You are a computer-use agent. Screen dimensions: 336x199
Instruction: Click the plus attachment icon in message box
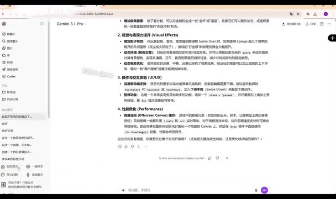[123, 190]
